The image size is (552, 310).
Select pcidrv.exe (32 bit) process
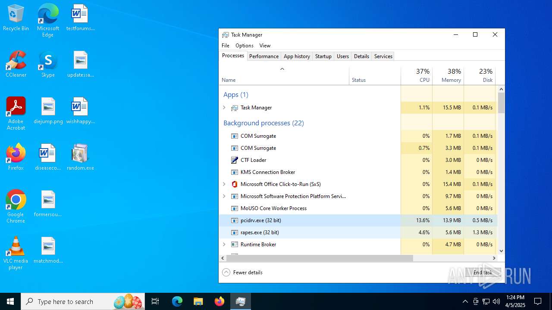[358, 220]
